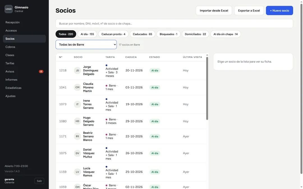Image resolution: width=303 pixels, height=189 pixels.
Task: Click expiry date 25-10-2026
Action: pos(134,172)
